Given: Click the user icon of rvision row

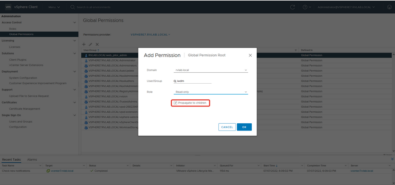Looking at the screenshot, I should 86,96.
